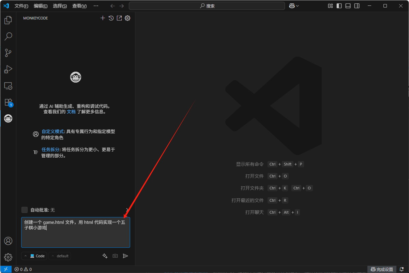Open the Code mode dropdown

(34, 256)
